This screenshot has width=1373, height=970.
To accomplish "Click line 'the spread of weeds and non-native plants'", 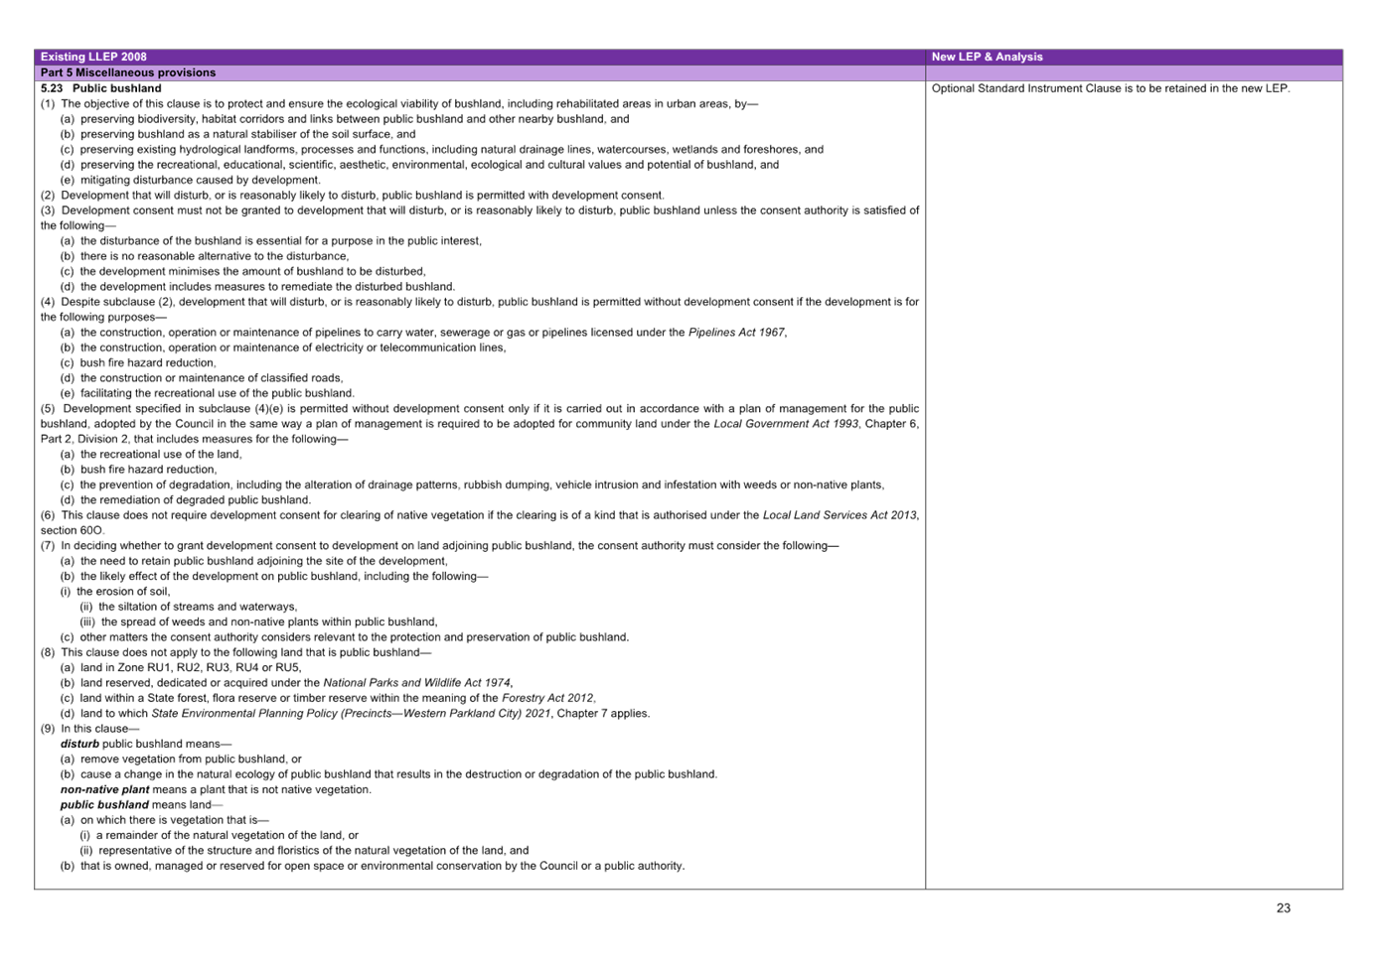I will [258, 623].
